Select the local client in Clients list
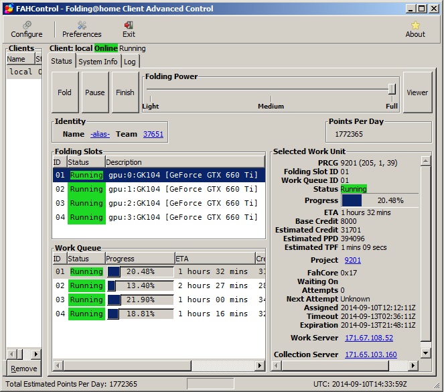 [x=24, y=72]
